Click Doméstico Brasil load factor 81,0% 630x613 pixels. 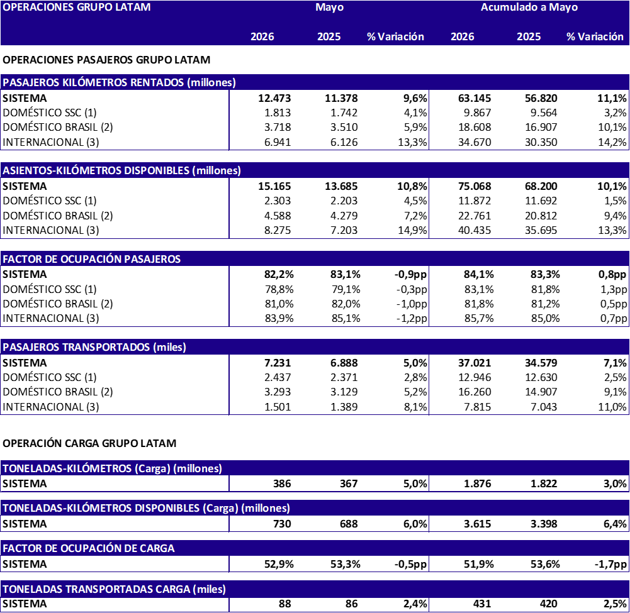279,304
